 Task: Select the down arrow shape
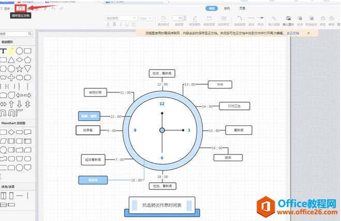pos(19,104)
